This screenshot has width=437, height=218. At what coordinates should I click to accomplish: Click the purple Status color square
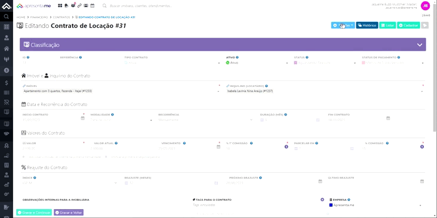[296, 63]
